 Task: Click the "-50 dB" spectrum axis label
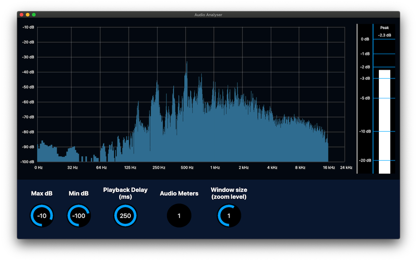28,87
